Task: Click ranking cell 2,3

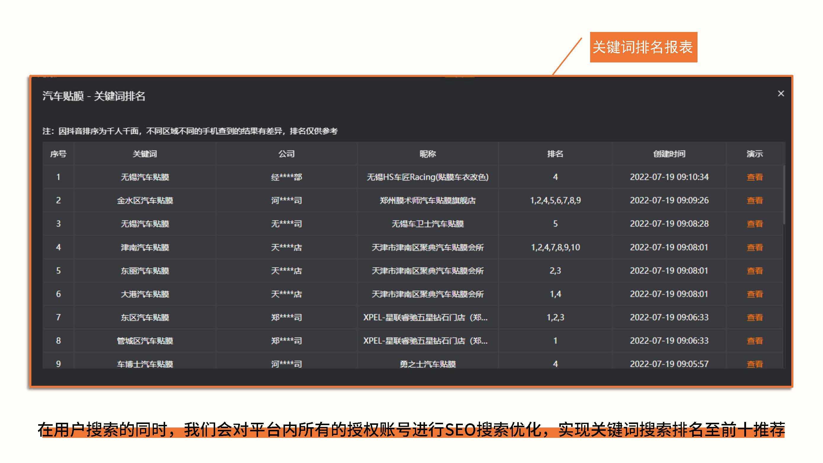Action: tap(555, 271)
